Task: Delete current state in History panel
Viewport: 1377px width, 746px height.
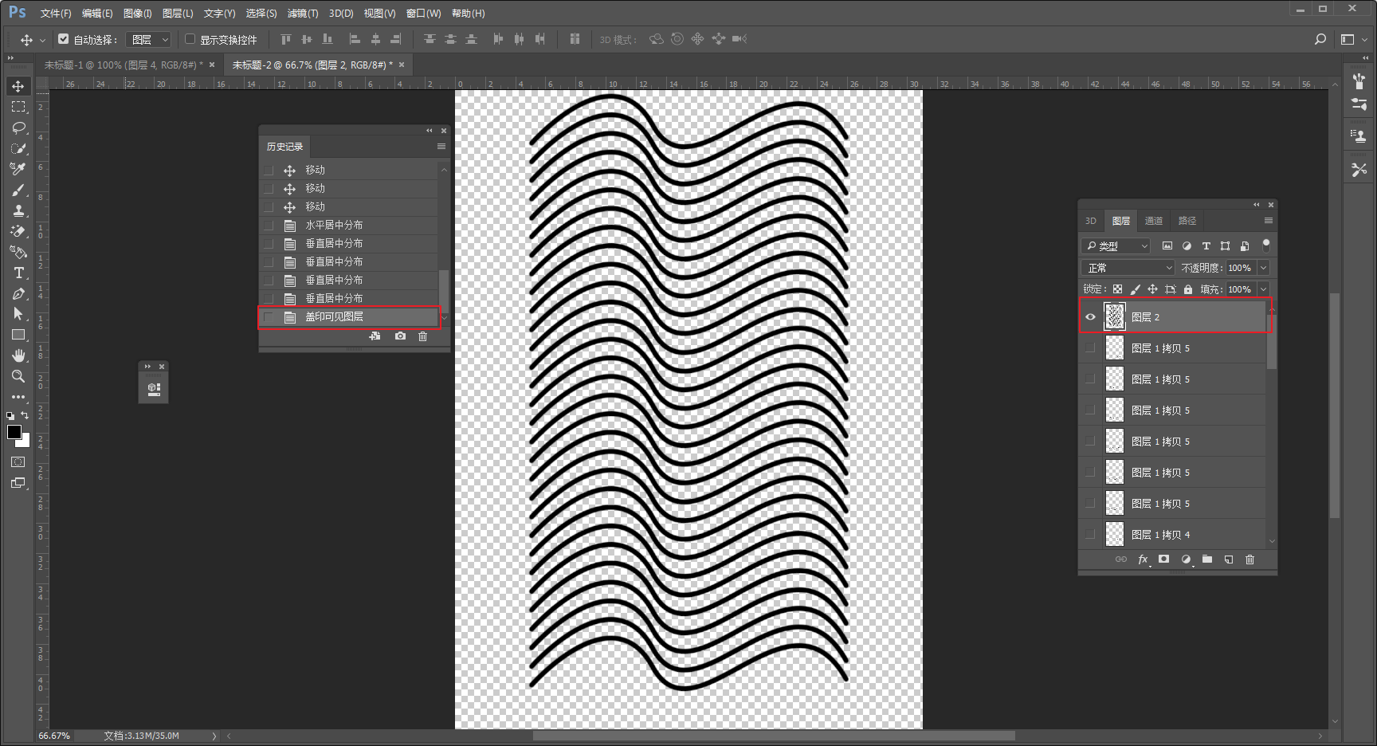Action: [x=423, y=336]
